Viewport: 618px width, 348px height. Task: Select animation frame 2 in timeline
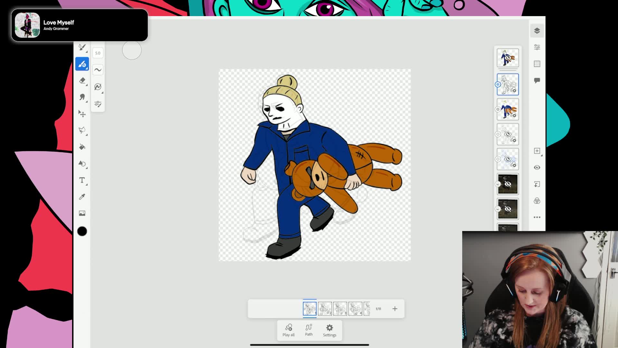(x=325, y=309)
